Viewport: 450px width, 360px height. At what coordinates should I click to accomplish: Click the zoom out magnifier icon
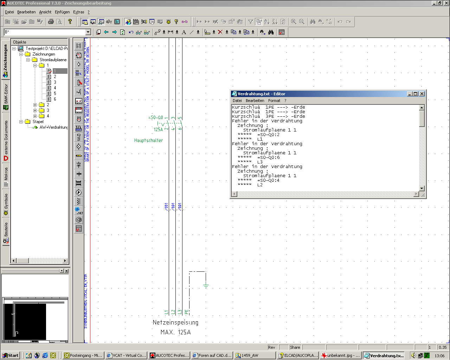[x=302, y=22]
